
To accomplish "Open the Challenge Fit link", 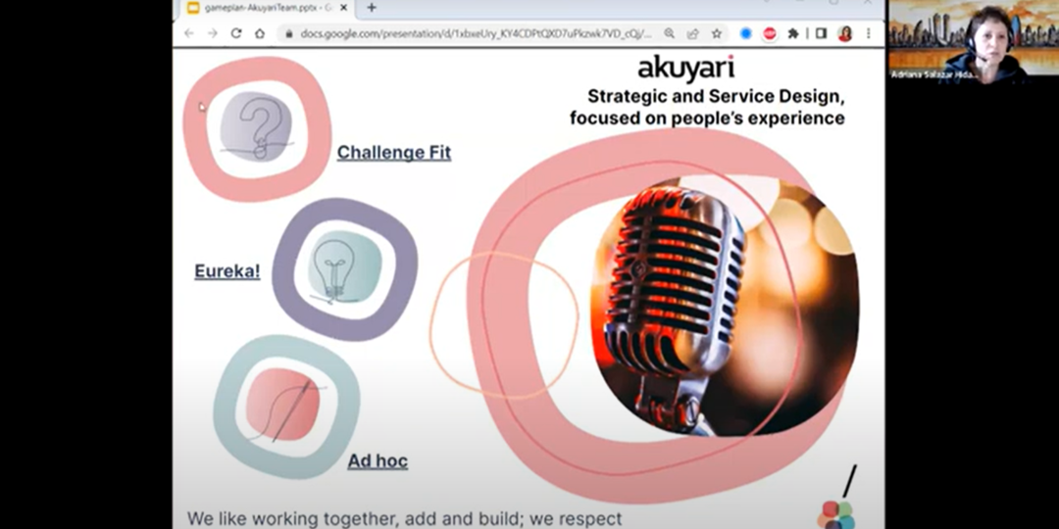I will (x=394, y=153).
